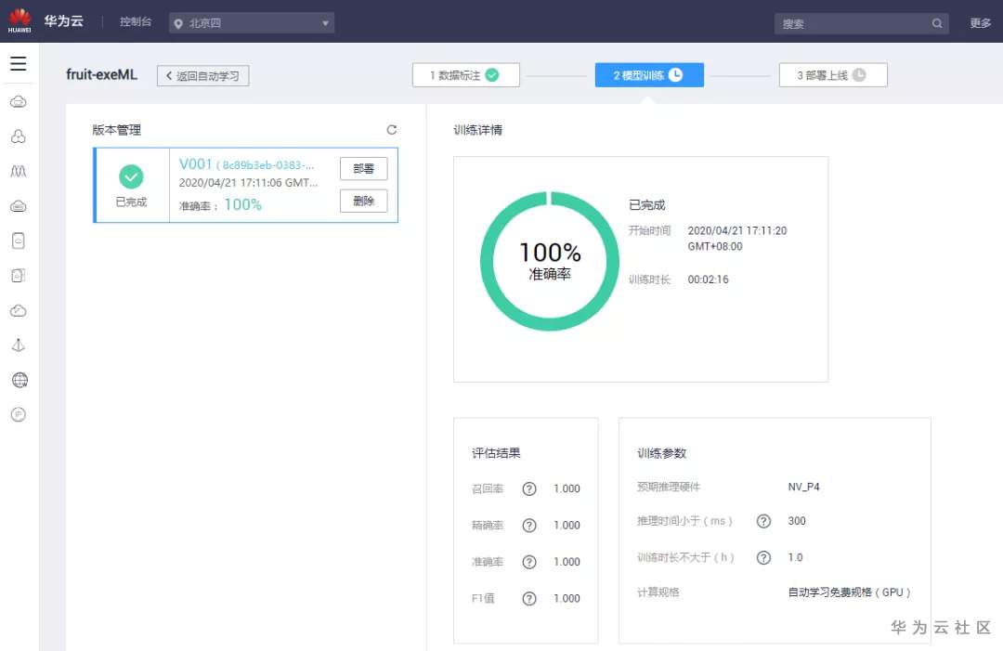Image resolution: width=1003 pixels, height=651 pixels.
Task: Click the help icon next to 精确率
Action: pyautogui.click(x=529, y=525)
